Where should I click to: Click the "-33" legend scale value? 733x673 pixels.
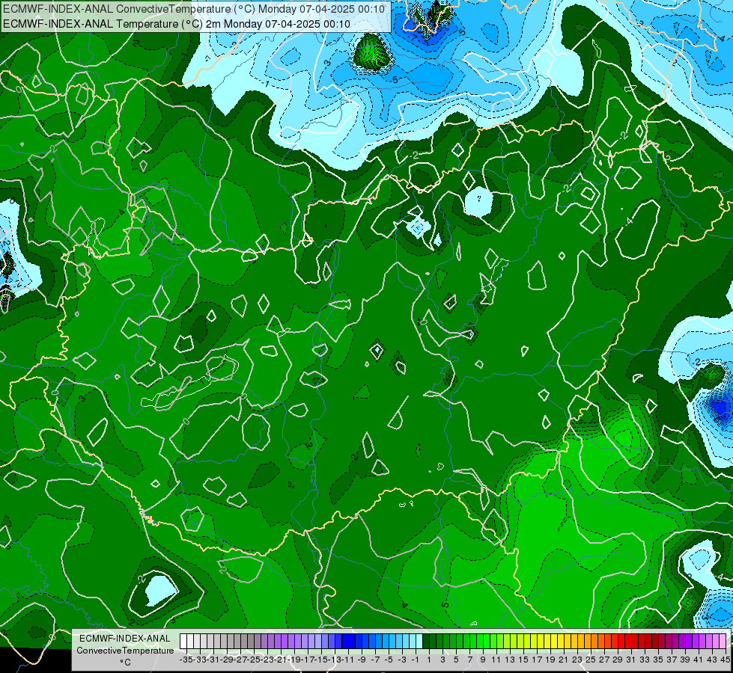tap(200, 660)
